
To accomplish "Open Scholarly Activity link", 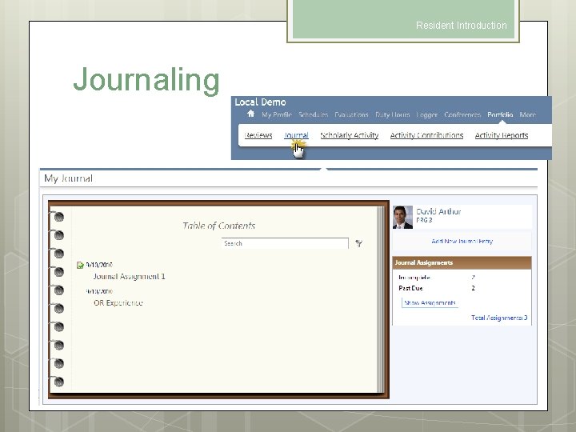I will click(350, 135).
